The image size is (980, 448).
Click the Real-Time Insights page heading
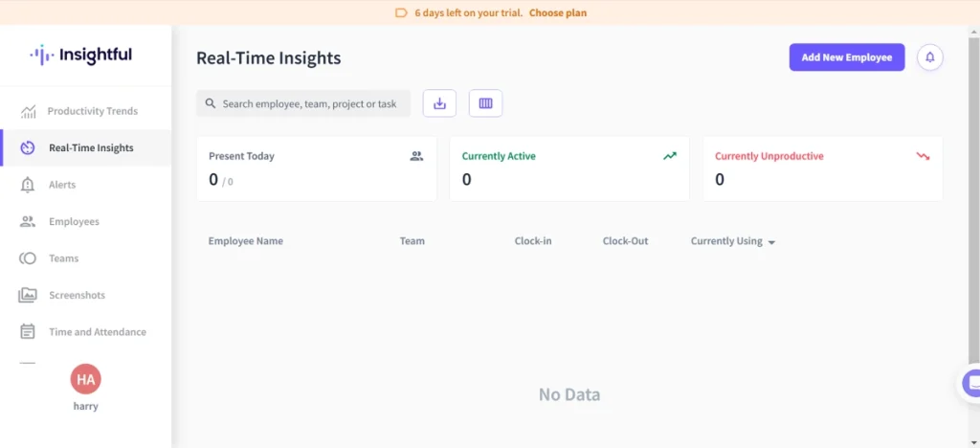(x=269, y=58)
